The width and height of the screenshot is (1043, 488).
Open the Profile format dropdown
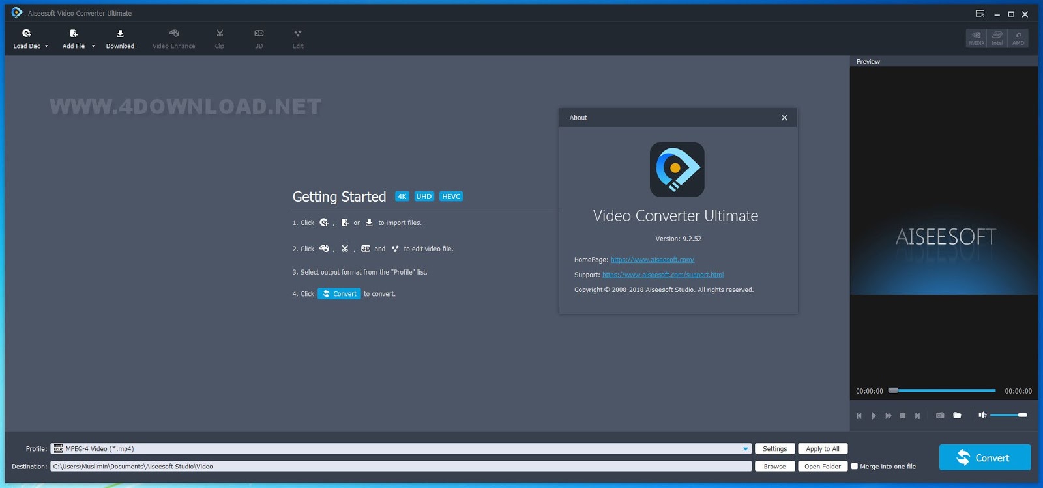pyautogui.click(x=746, y=449)
